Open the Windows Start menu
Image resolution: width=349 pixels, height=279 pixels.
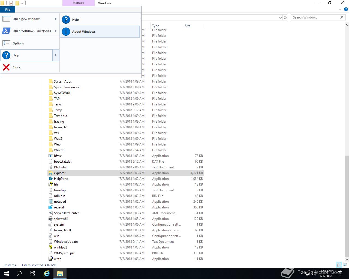pyautogui.click(x=7, y=274)
